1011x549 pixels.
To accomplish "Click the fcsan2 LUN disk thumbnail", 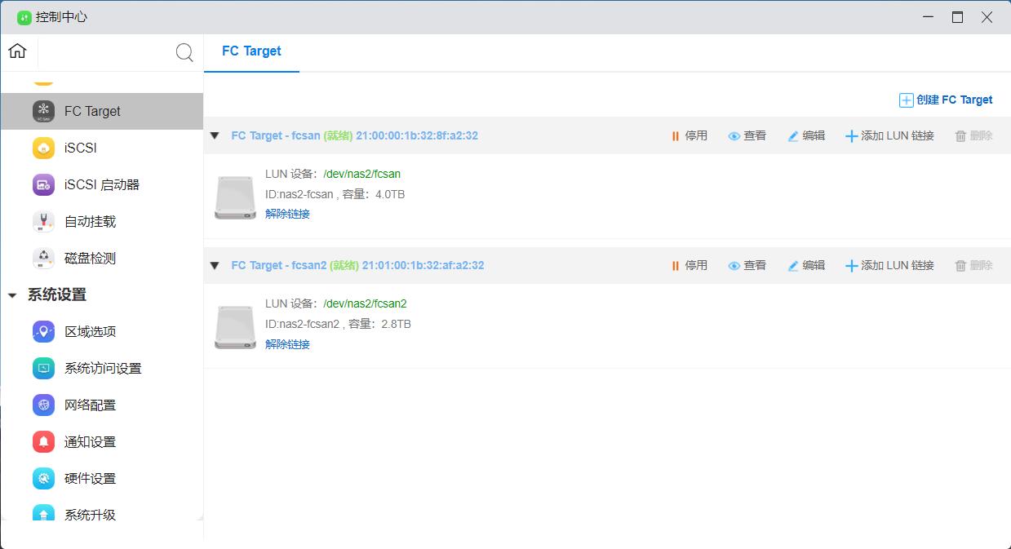I will pyautogui.click(x=235, y=327).
